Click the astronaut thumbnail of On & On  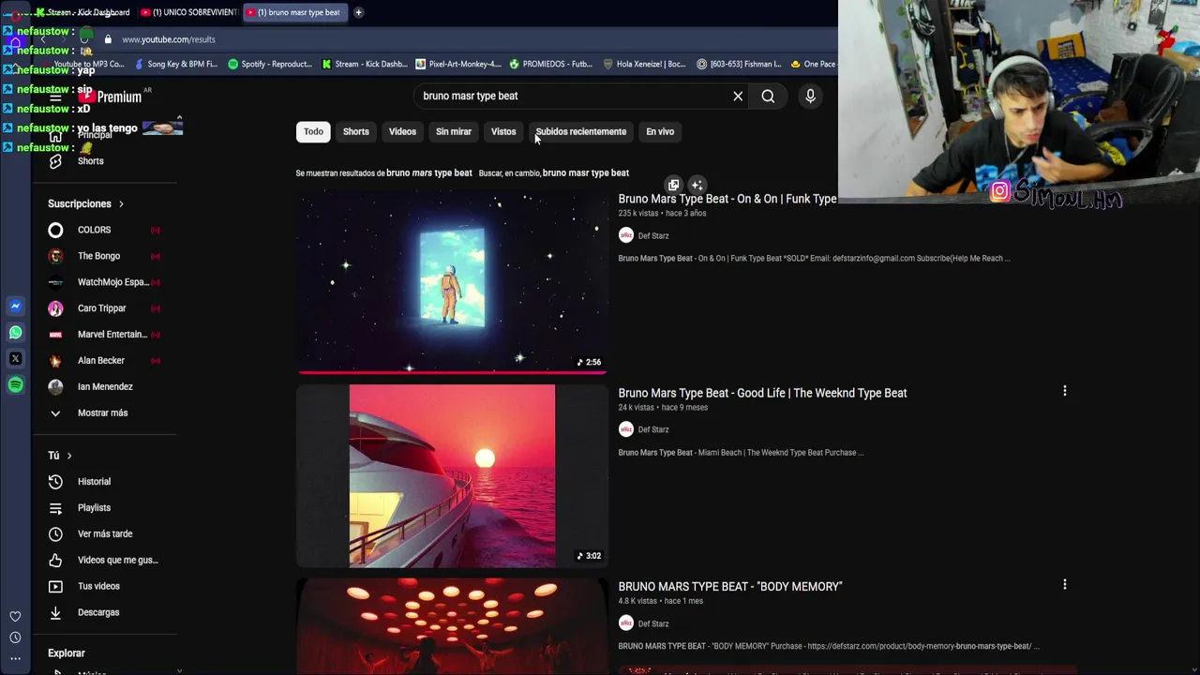point(452,281)
